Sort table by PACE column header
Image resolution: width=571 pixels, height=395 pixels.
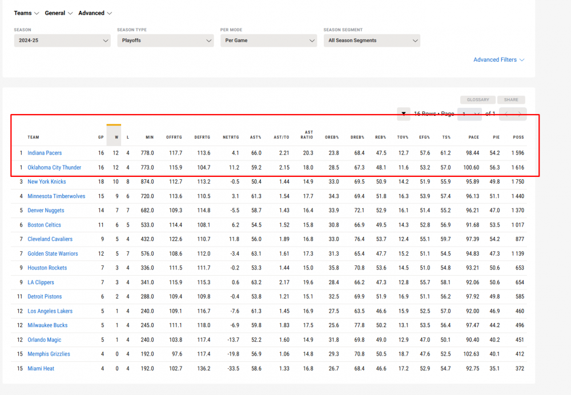(x=473, y=137)
